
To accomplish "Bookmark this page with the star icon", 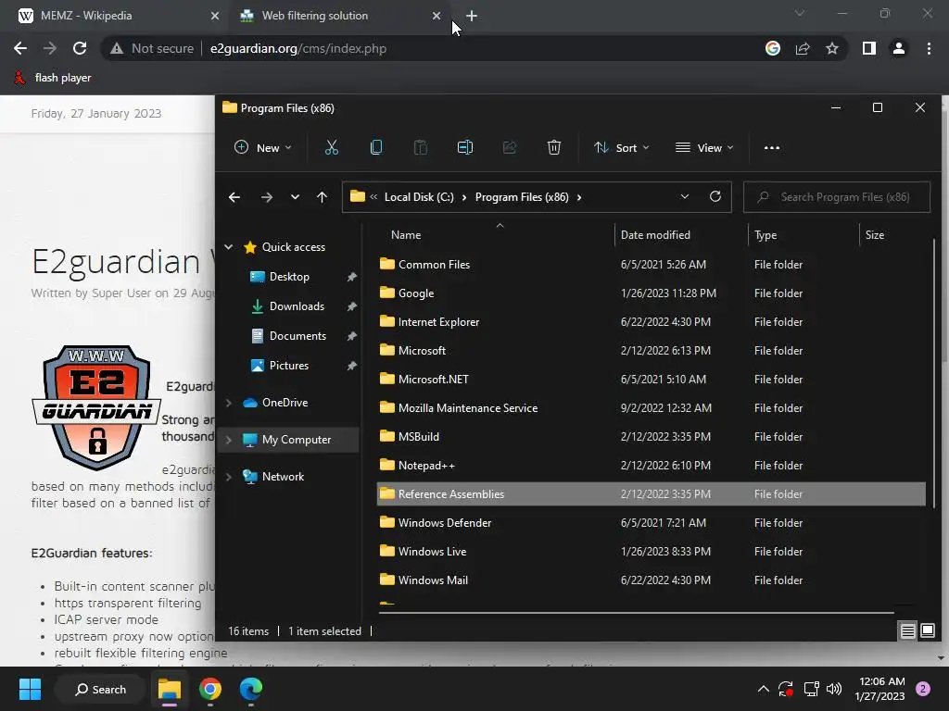I will pyautogui.click(x=832, y=48).
